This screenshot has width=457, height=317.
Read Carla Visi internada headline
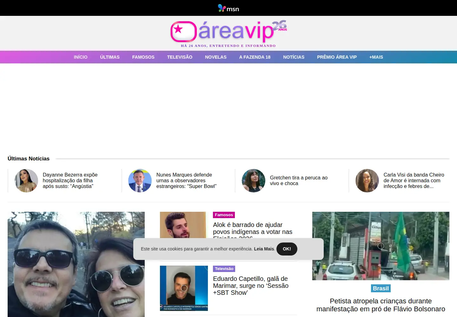[x=414, y=181]
